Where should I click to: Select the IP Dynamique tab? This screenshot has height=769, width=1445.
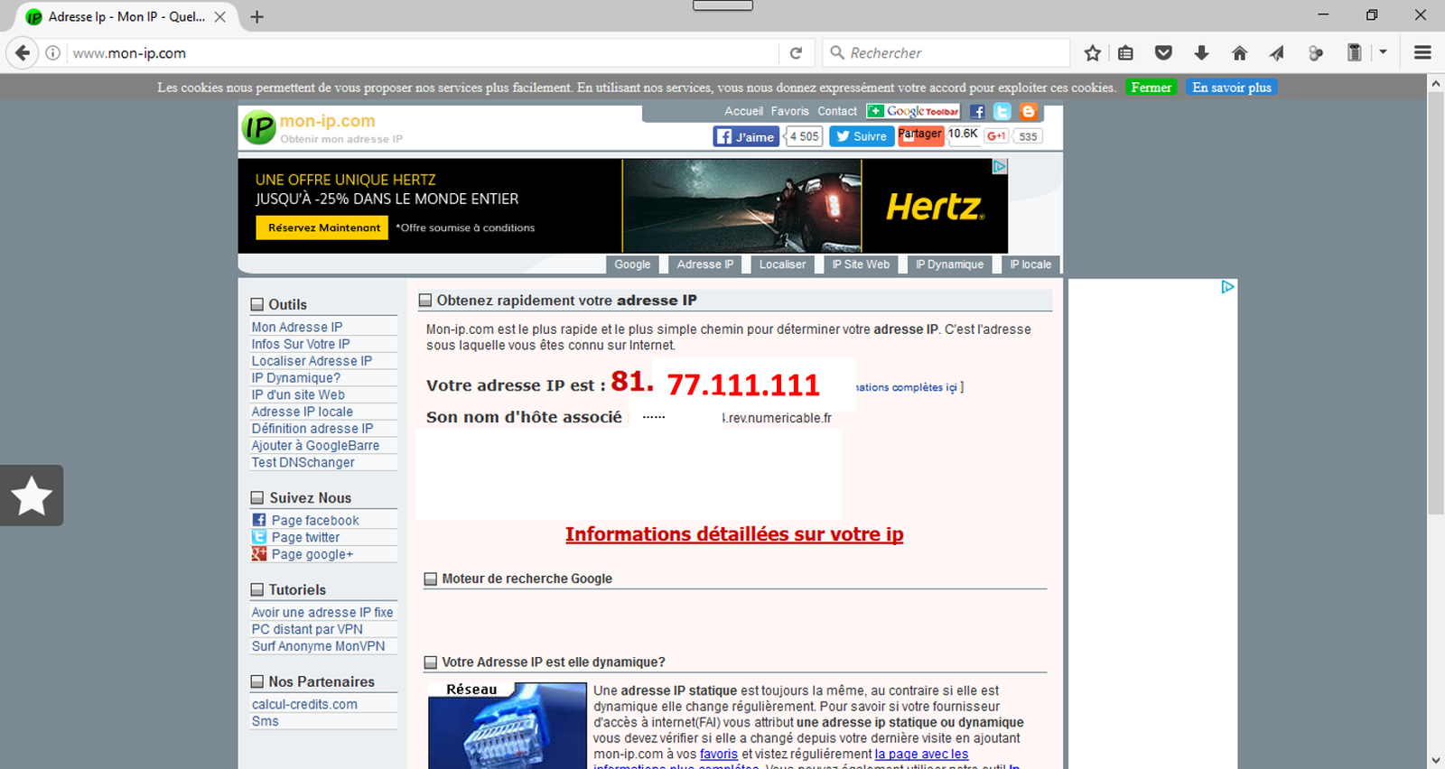(x=949, y=264)
